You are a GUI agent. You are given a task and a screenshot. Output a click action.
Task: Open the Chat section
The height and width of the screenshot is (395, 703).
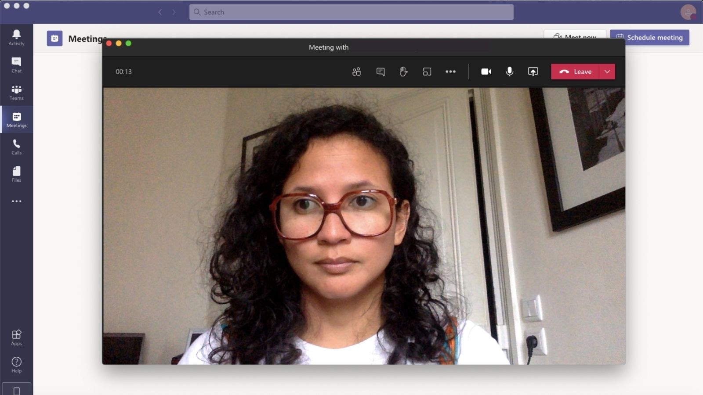click(16, 65)
